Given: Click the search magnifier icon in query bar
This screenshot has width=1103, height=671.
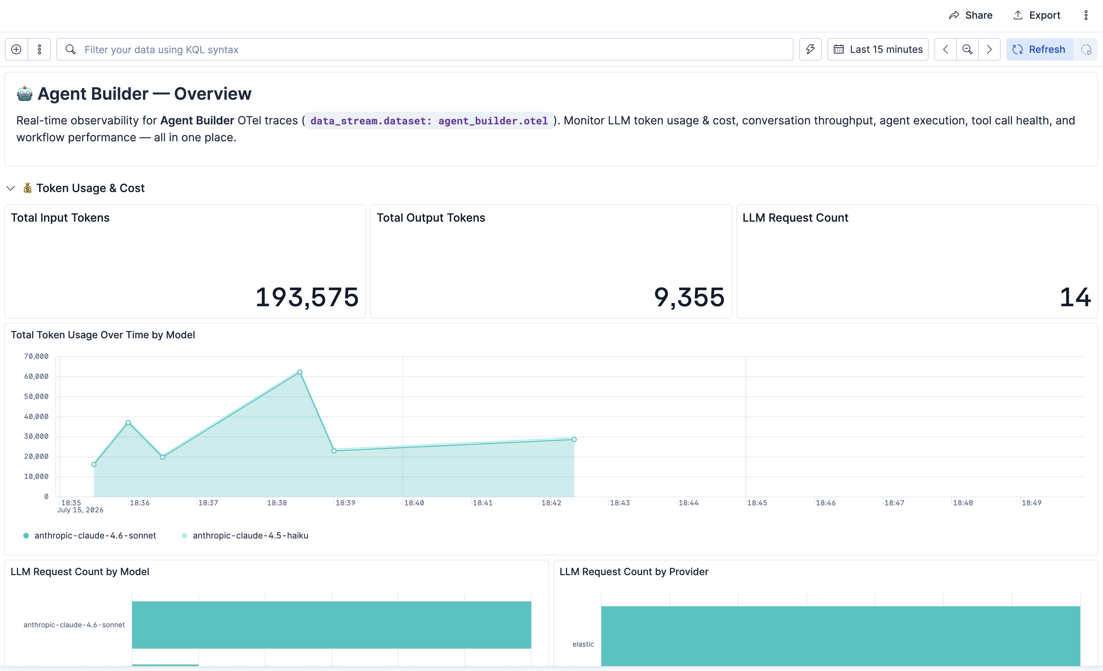Looking at the screenshot, I should (x=70, y=49).
